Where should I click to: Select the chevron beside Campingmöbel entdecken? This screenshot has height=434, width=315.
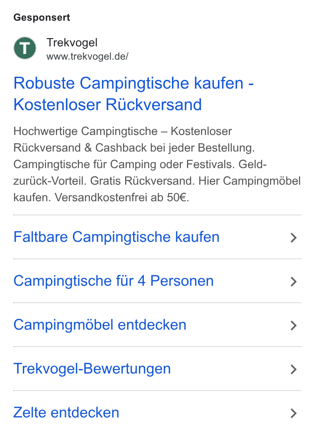tap(294, 325)
